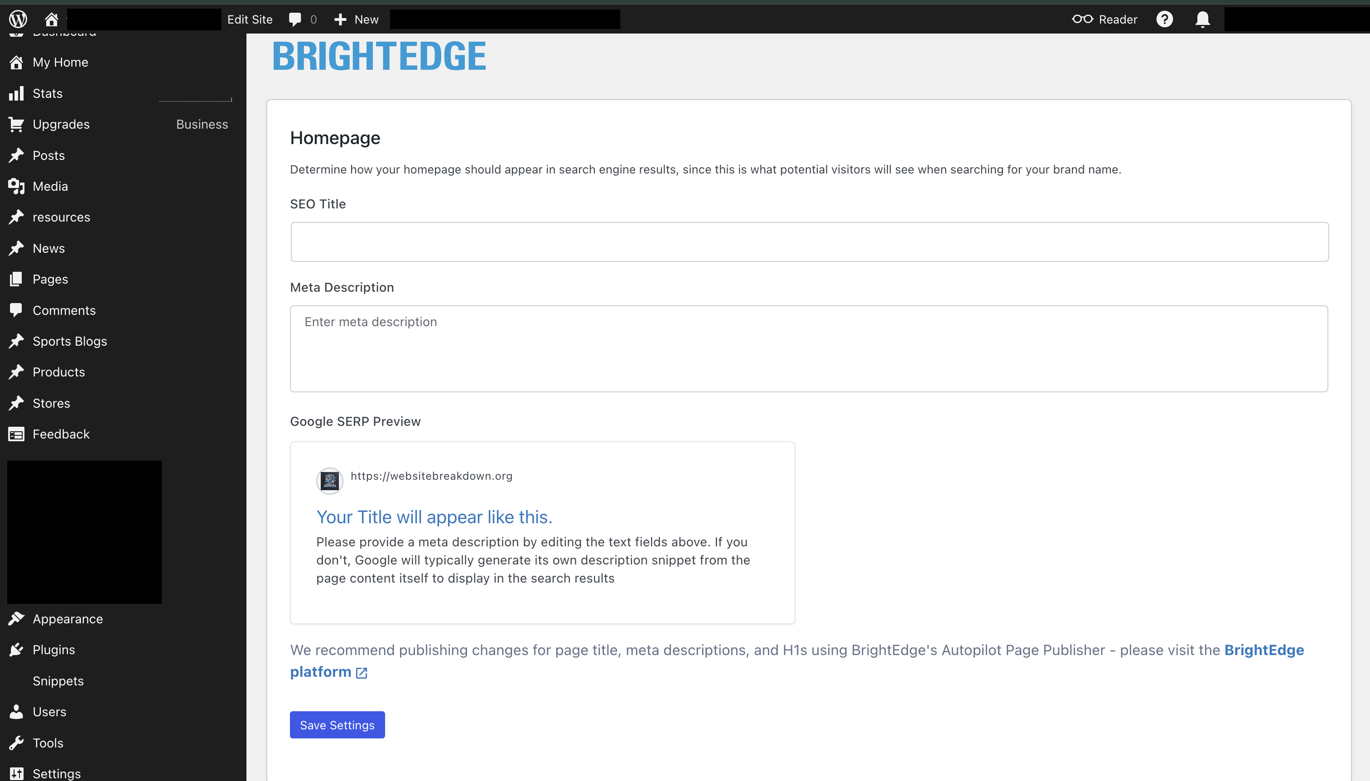This screenshot has width=1370, height=781.
Task: Open the WordPress logo menu
Action: (17, 19)
